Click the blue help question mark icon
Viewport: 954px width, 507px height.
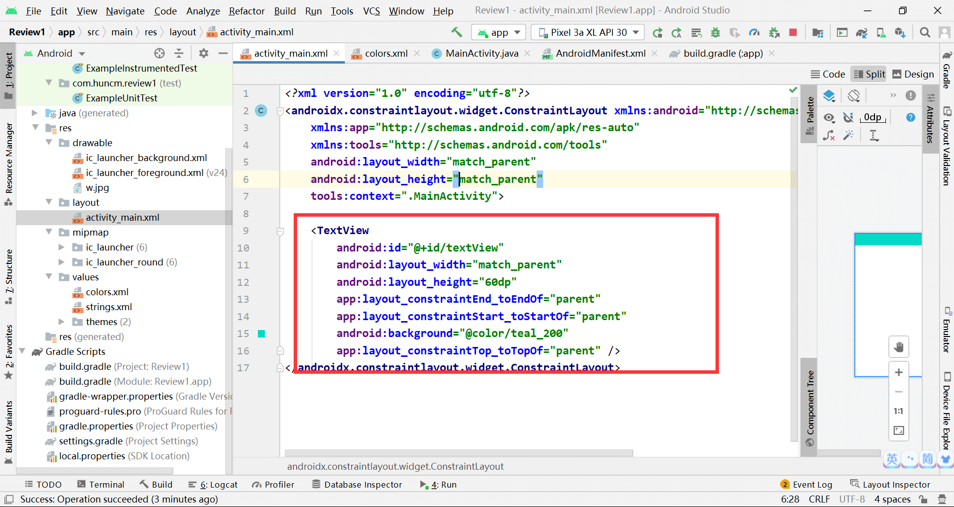tap(911, 117)
